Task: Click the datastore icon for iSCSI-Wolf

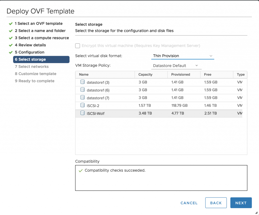Action: click(x=83, y=113)
